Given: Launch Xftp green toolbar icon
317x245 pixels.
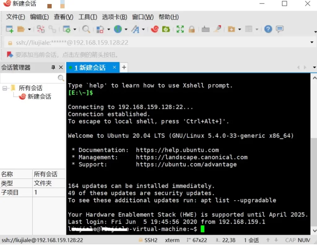Looking at the screenshot, I should click(166, 29).
